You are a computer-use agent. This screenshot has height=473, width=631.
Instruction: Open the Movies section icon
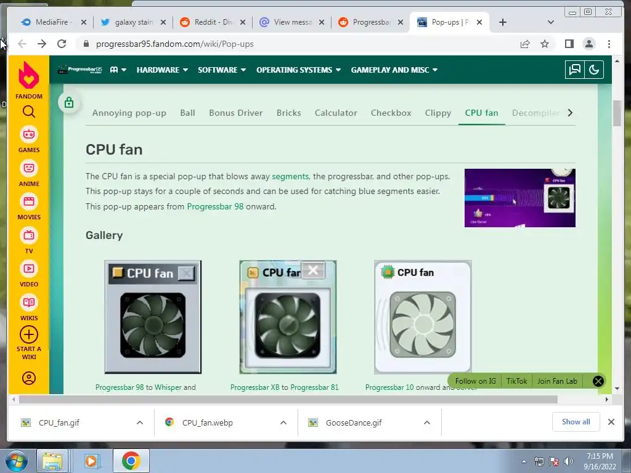pyautogui.click(x=28, y=201)
